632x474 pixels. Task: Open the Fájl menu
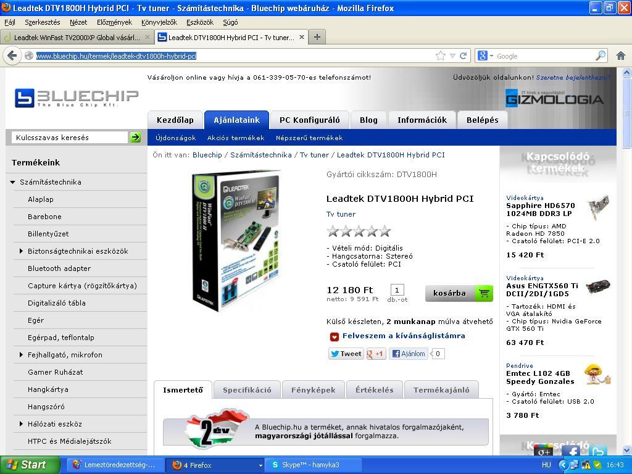pos(10,22)
